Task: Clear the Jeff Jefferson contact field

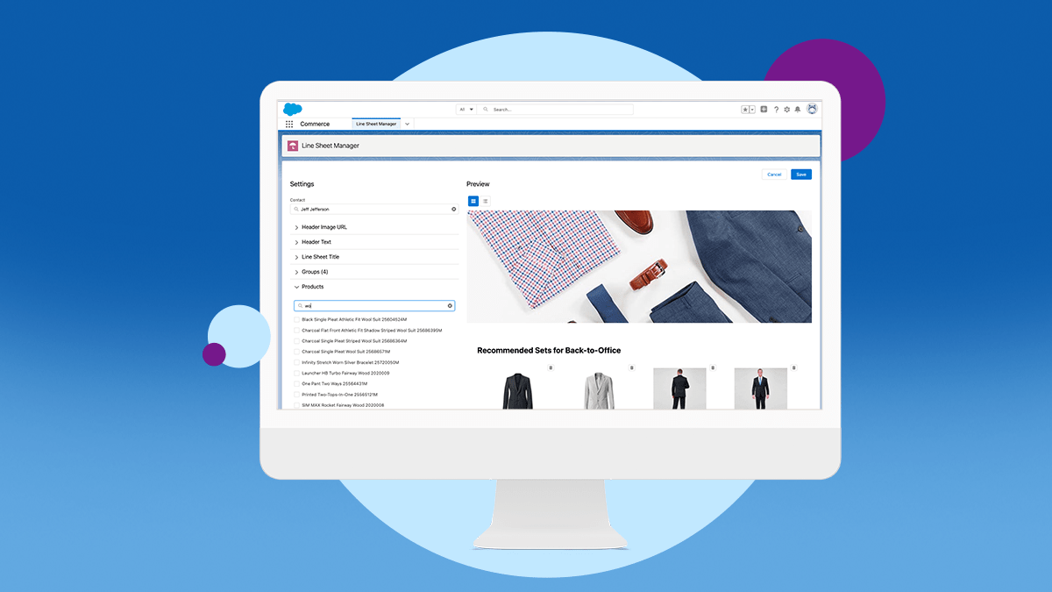Action: 453,209
